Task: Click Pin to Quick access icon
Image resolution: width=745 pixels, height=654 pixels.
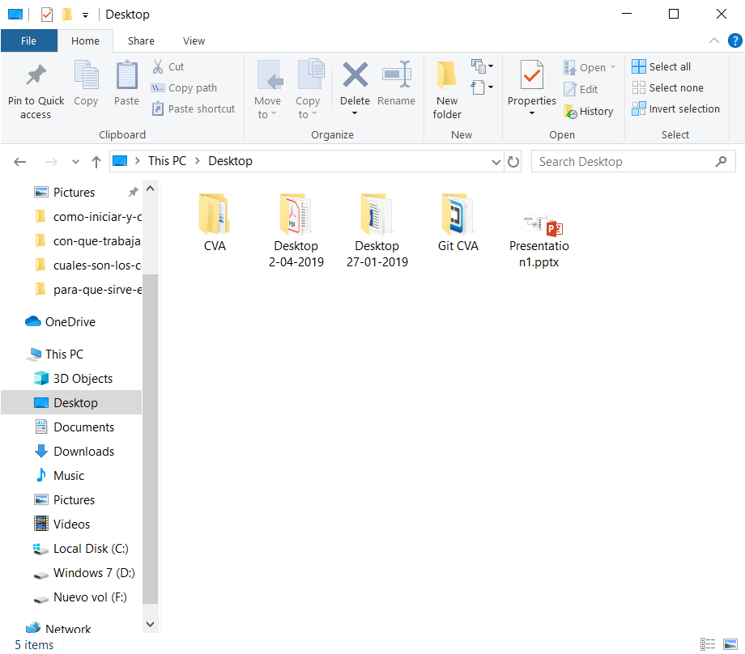Action: 36,75
